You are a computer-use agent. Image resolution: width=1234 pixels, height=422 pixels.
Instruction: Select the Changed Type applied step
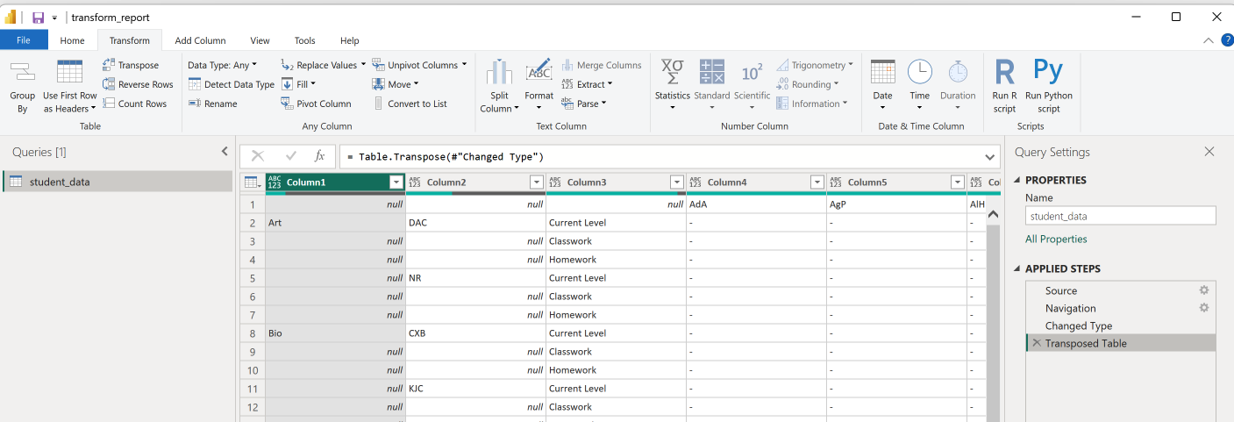[1121, 325]
